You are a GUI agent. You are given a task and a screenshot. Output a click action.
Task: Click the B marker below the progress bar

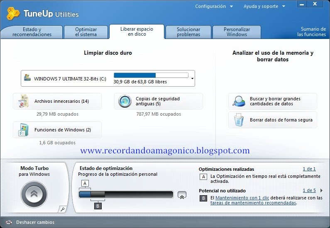coord(98,206)
